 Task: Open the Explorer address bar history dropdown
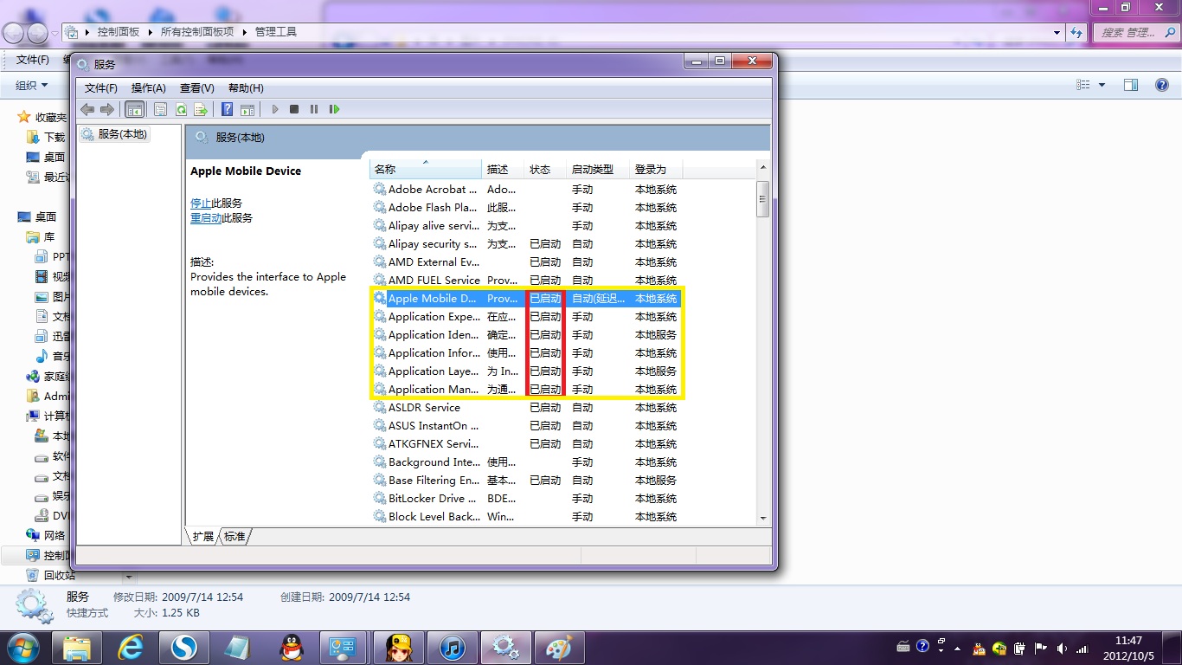click(x=1057, y=32)
